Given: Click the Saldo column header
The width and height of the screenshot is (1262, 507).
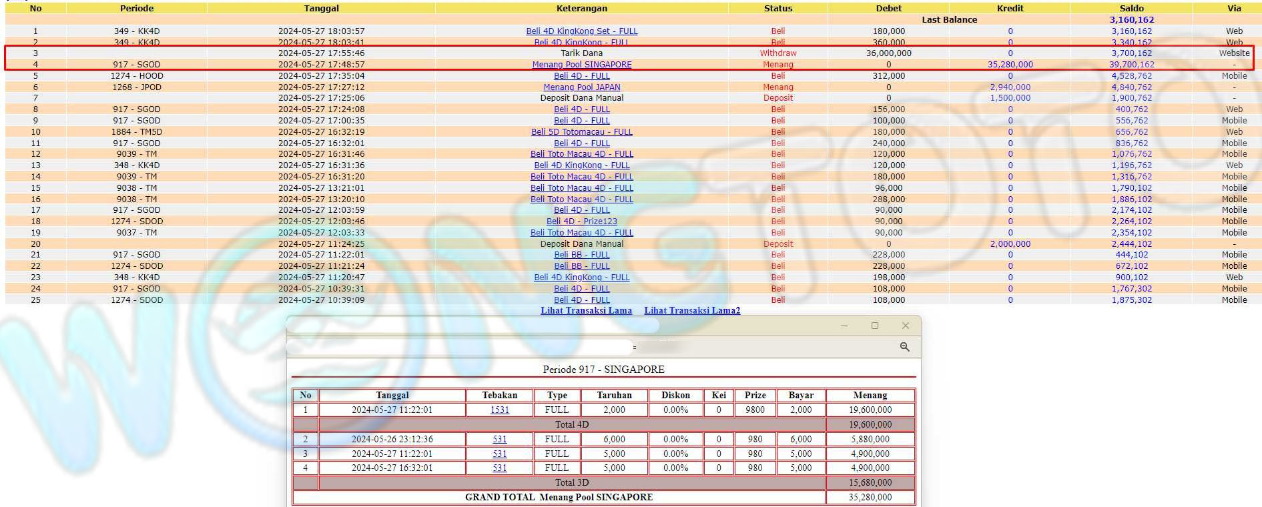Looking at the screenshot, I should (x=1131, y=8).
